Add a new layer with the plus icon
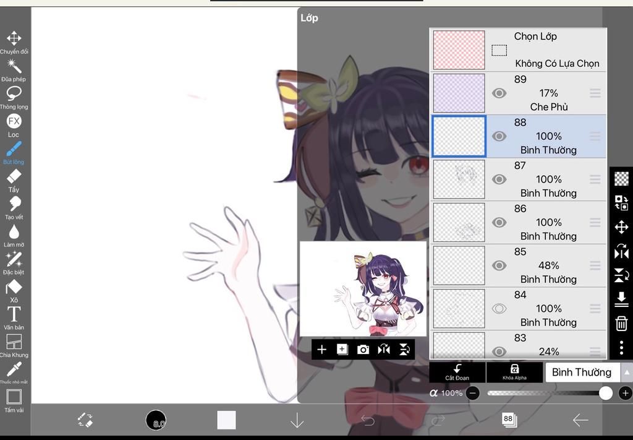This screenshot has height=440, width=633. pos(321,349)
